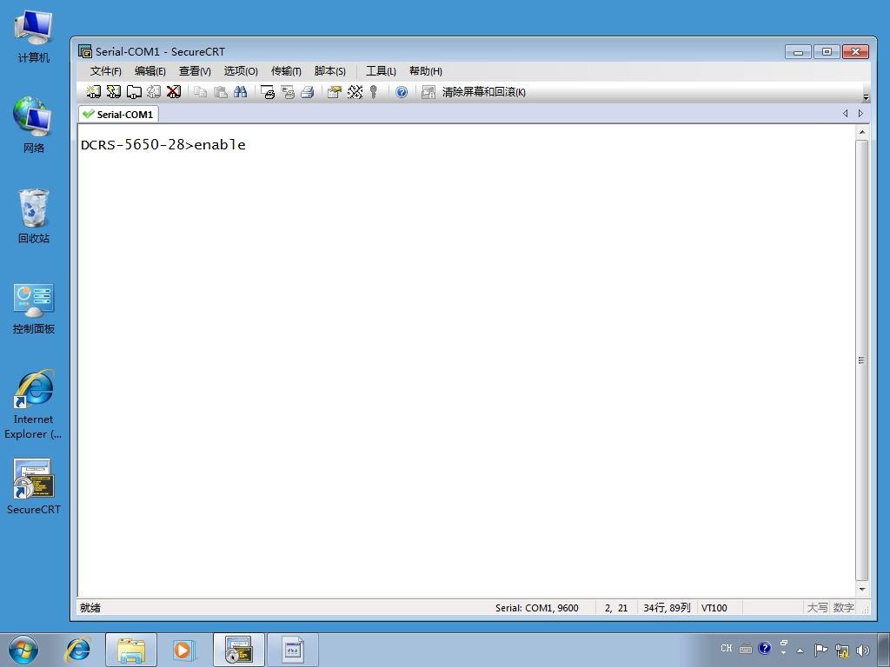Viewport: 890px width, 667px height.
Task: Open the 脚本(S) menu
Action: [x=329, y=71]
